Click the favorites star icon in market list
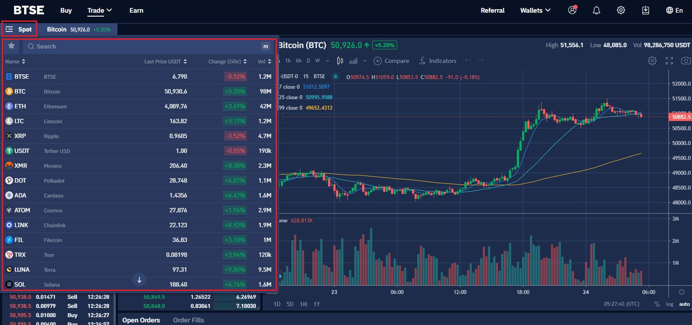 coord(11,46)
